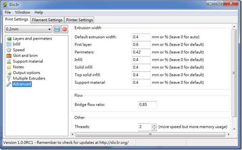Click the Perimeters width field showing 0.42
The height and width of the screenshot is (150, 242).
(x=141, y=52)
